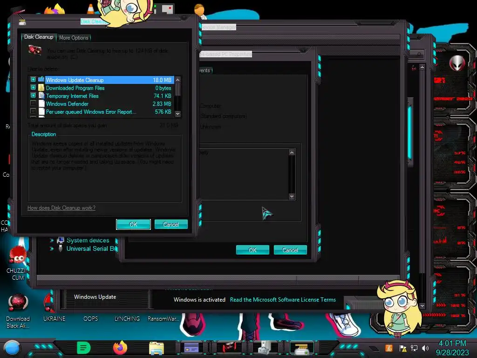Switch to the gray computer taskbar icon
The image size is (477, 358).
pos(265,348)
